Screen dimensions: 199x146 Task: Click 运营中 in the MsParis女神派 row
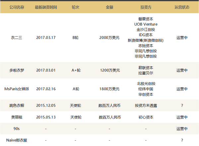point(182,89)
